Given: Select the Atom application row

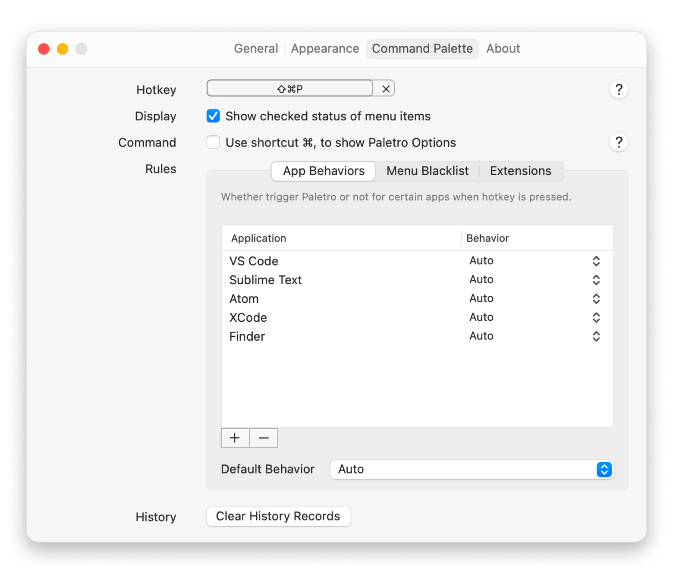Looking at the screenshot, I should click(x=417, y=298).
